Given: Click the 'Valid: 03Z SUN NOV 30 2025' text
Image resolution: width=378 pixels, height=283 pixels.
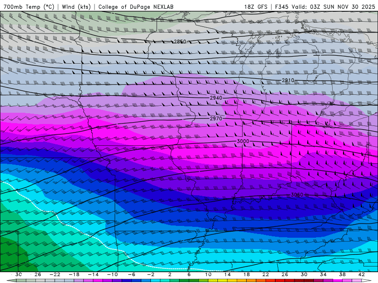Looking at the screenshot, I should 333,7.
